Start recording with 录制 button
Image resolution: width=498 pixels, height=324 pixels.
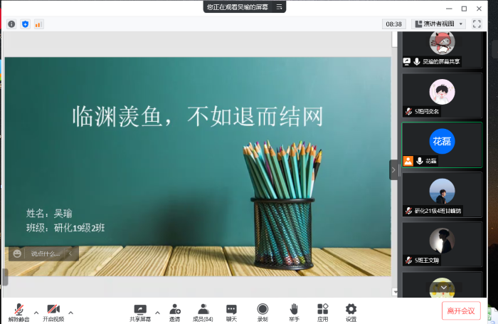(263, 311)
